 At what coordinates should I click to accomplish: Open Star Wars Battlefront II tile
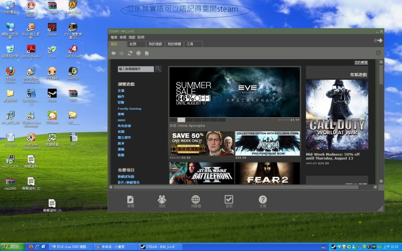[x=201, y=173]
